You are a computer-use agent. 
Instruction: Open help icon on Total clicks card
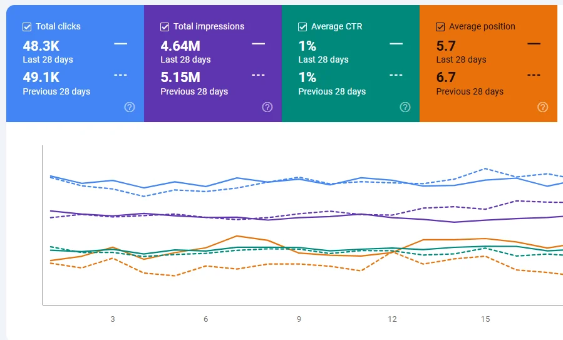(x=130, y=107)
